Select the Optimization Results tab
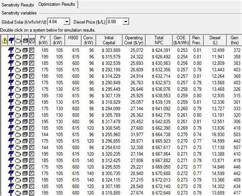This screenshot has width=242, height=196. (x=57, y=4)
